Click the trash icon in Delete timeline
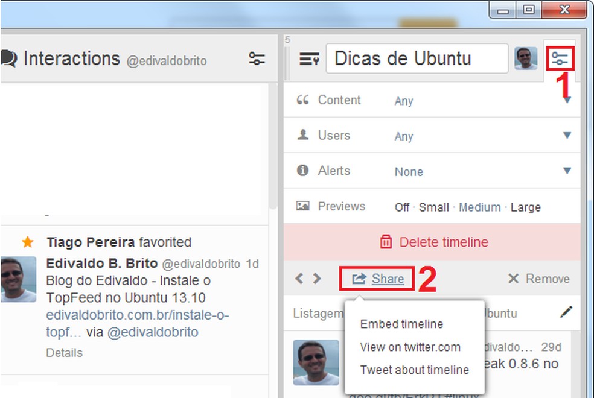The image size is (594, 398). point(386,242)
